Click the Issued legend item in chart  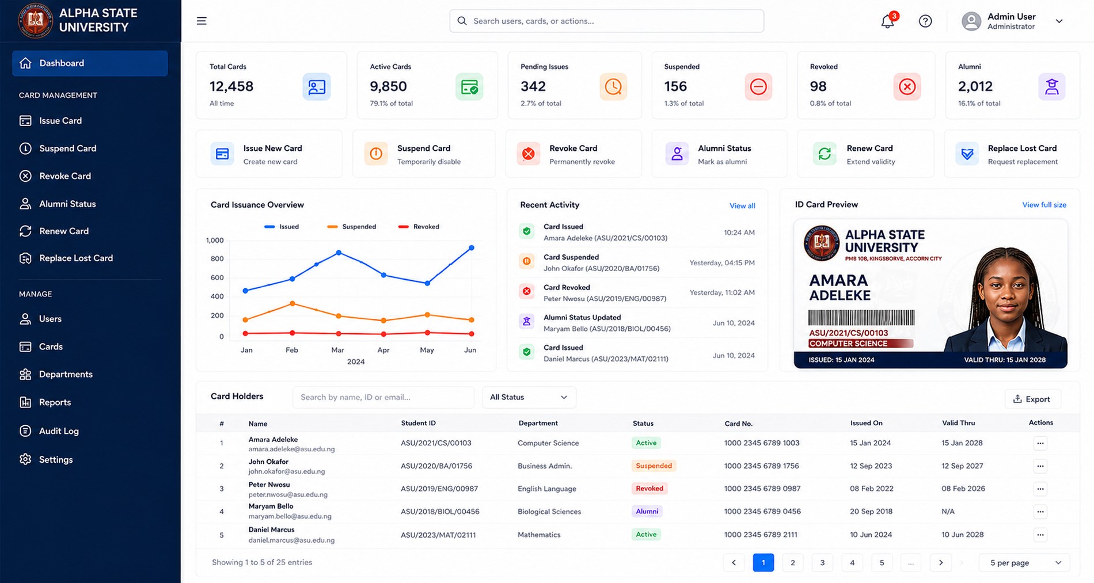point(282,227)
